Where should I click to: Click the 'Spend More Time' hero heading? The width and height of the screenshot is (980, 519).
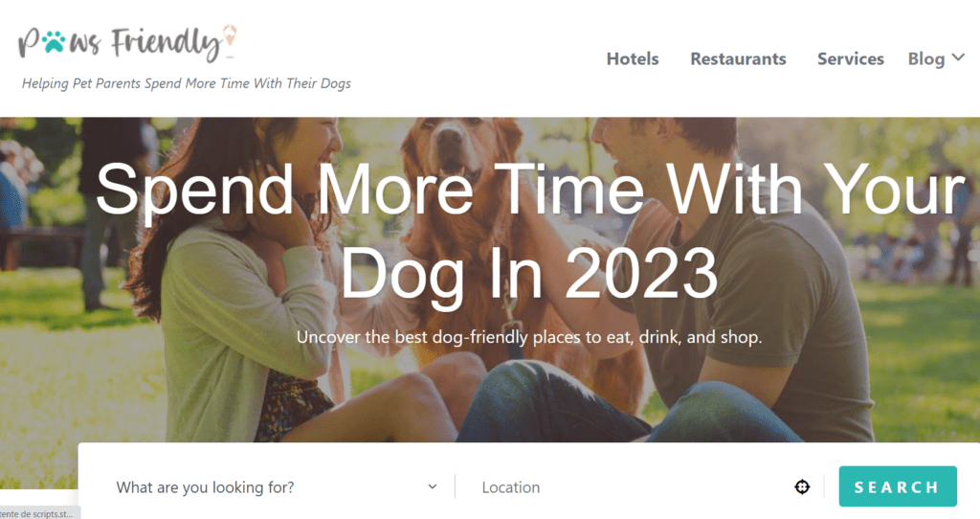[x=530, y=231]
